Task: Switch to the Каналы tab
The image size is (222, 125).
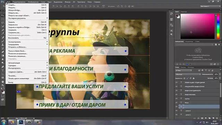Action: click(x=183, y=67)
